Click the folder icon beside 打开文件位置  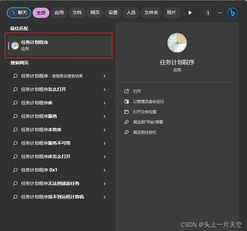(x=127, y=112)
